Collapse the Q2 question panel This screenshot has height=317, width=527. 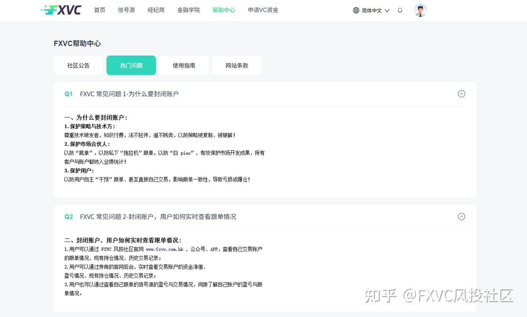tap(461, 216)
